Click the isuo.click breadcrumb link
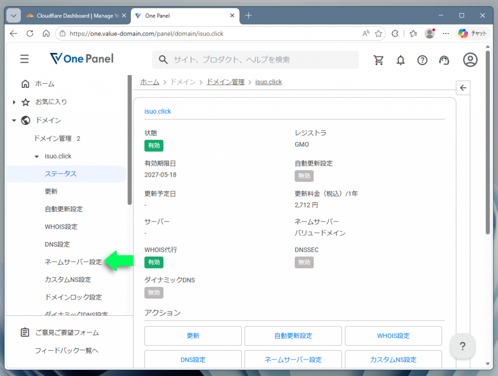 pyautogui.click(x=268, y=82)
